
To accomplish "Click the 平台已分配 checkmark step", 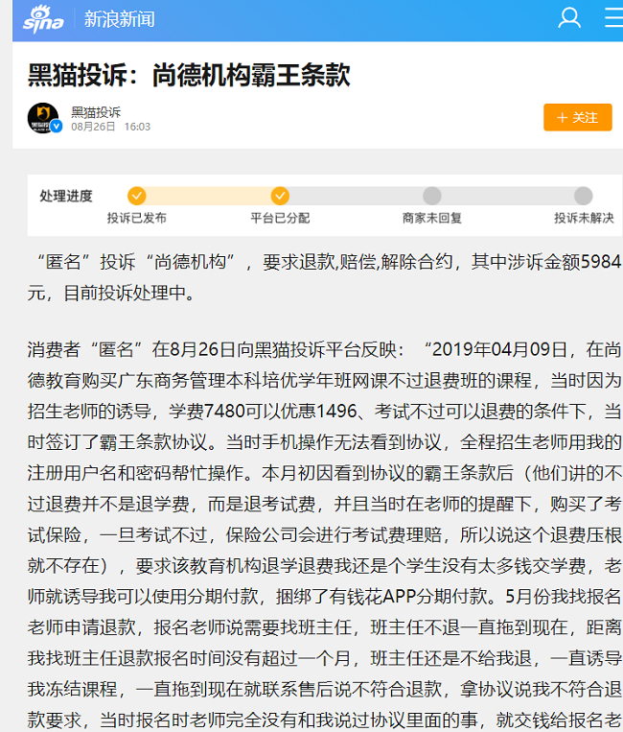I will (280, 196).
